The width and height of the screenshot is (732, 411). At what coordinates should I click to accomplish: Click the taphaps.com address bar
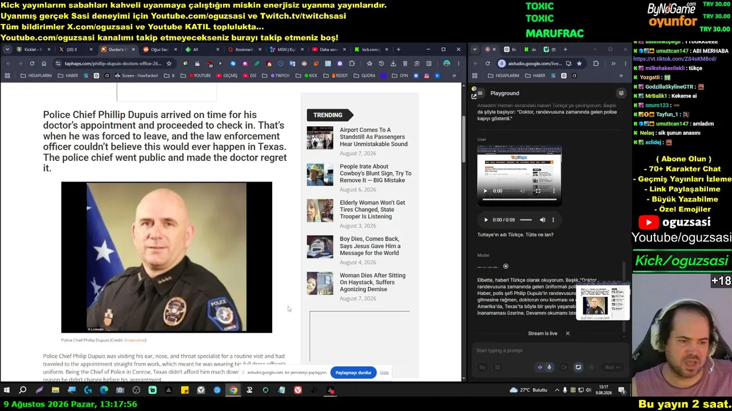(113, 63)
